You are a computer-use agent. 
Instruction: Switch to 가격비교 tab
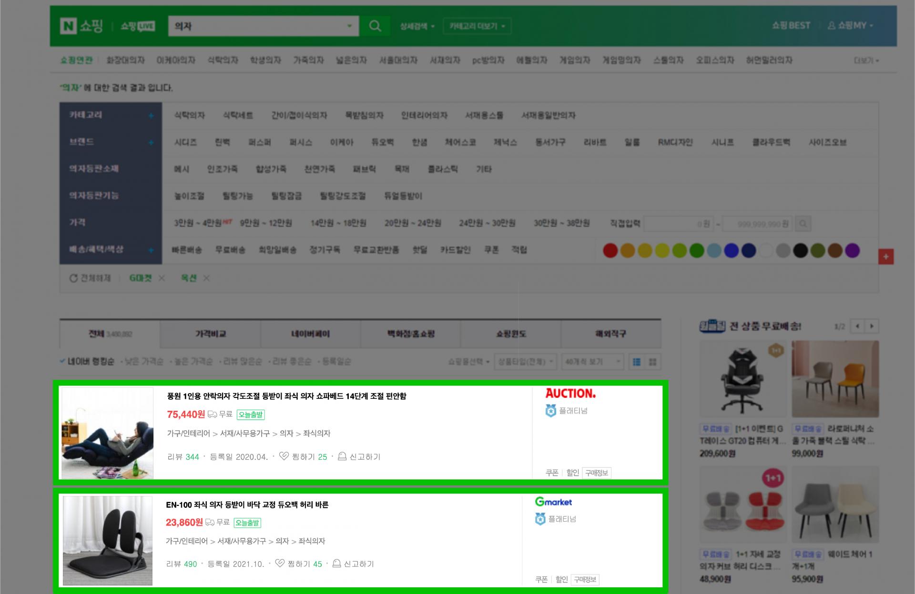point(210,334)
